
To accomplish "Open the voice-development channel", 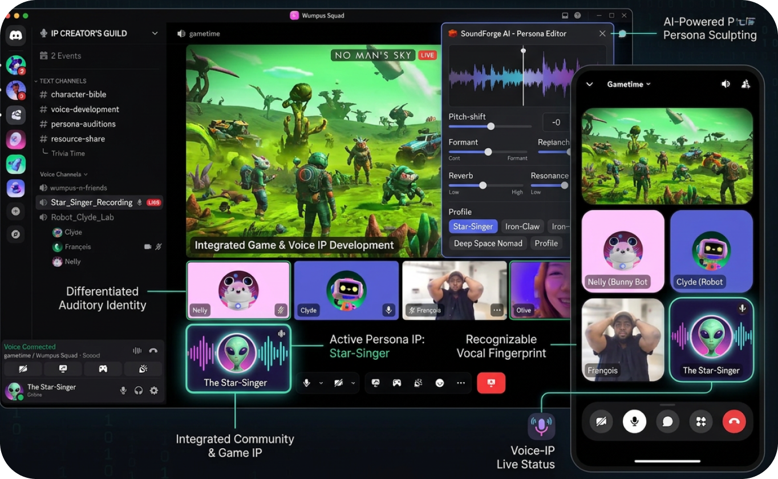I will coord(79,109).
